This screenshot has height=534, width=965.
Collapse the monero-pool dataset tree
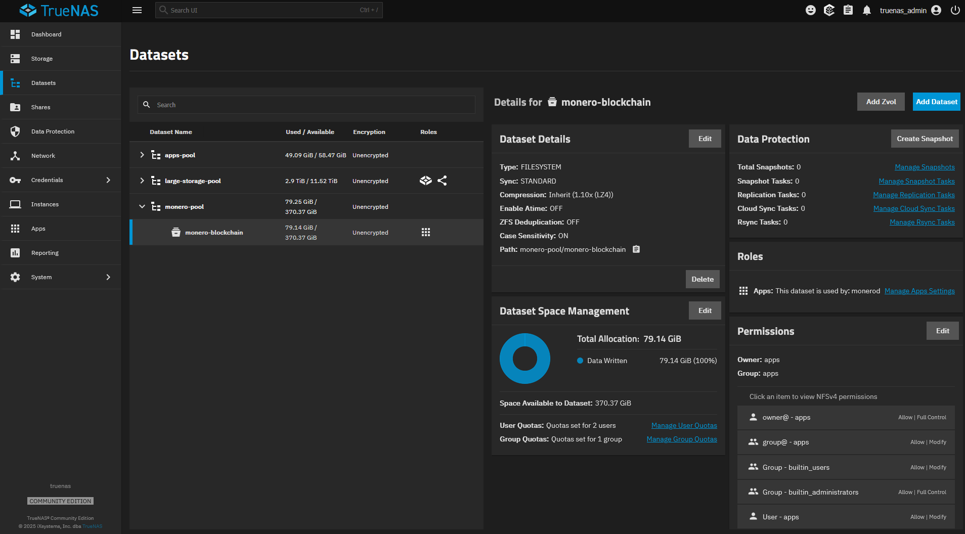point(142,206)
